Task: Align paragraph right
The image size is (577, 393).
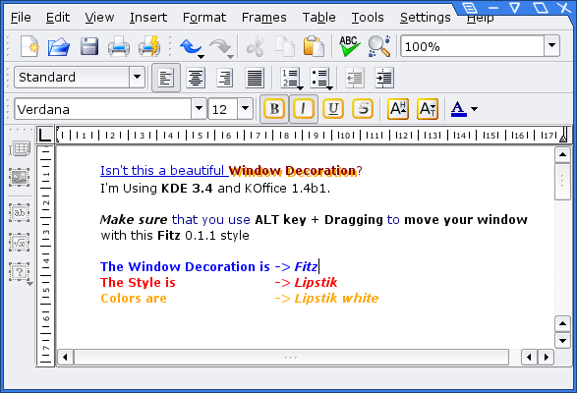Action: click(x=225, y=78)
